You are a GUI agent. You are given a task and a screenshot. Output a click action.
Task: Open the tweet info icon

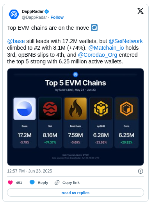tap(141, 171)
